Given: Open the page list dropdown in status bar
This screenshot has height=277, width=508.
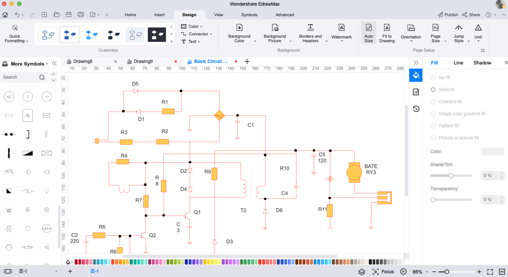Looking at the screenshot, I should [56, 271].
